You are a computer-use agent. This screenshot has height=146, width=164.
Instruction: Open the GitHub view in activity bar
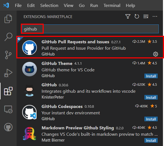point(8,127)
